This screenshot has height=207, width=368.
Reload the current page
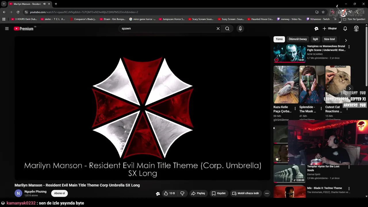click(x=18, y=12)
